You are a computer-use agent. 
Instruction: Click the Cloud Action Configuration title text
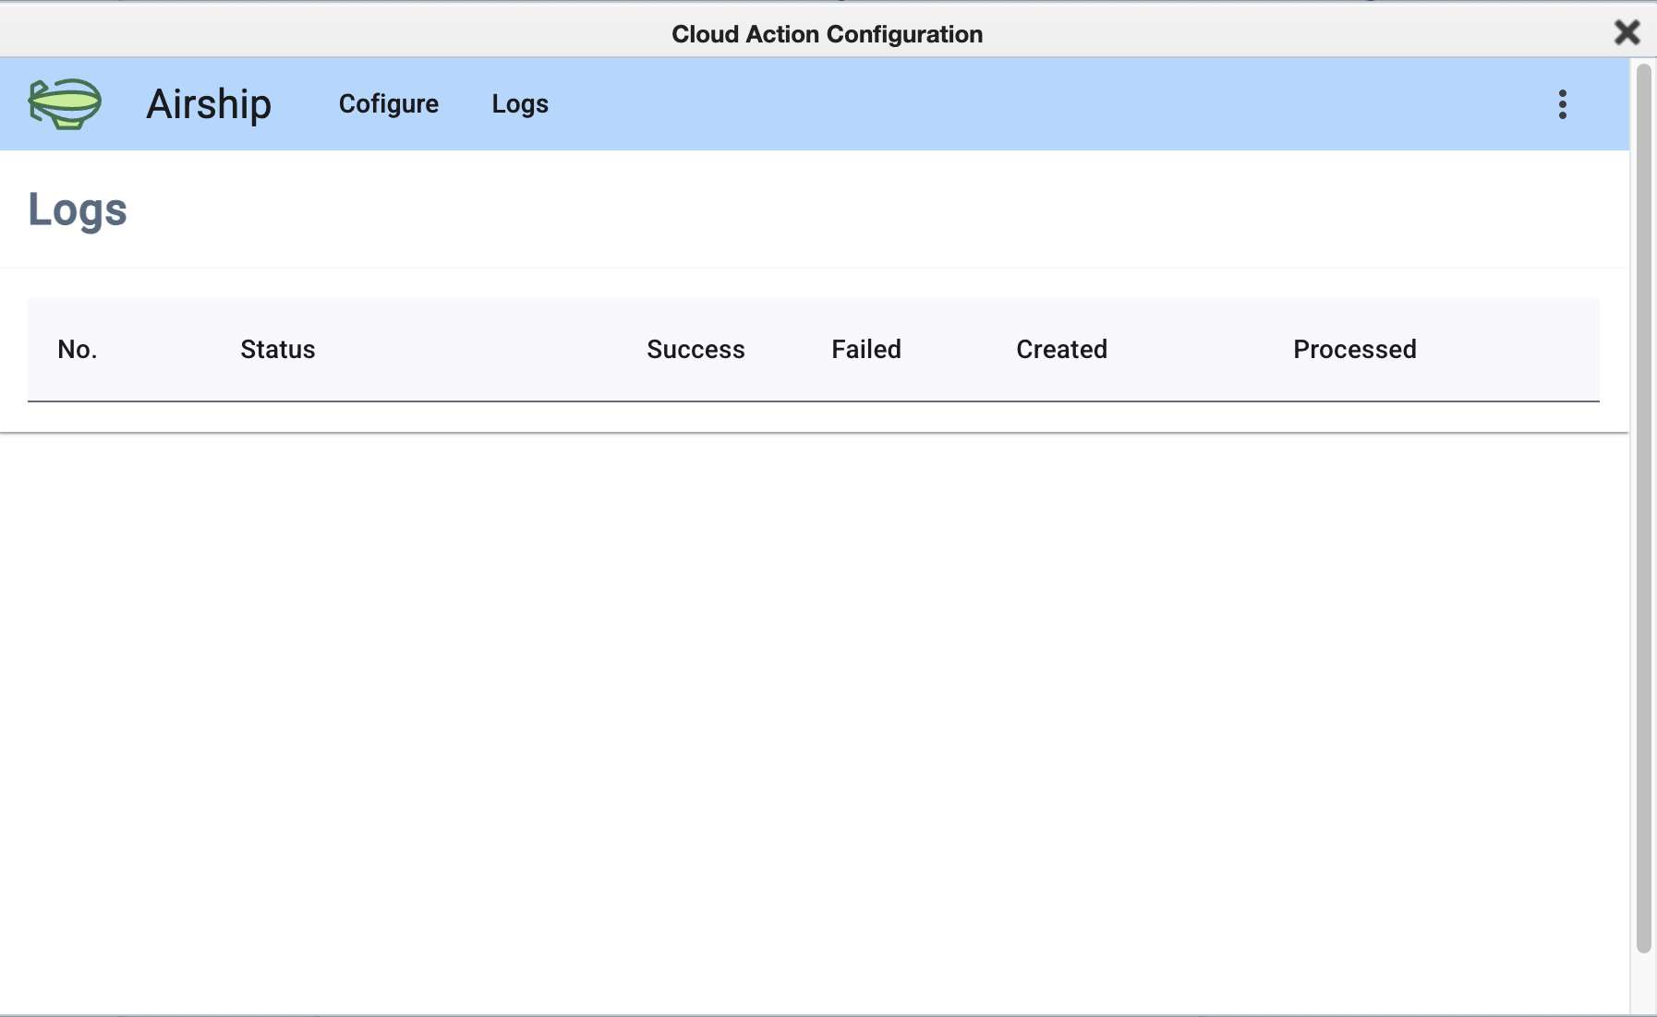coord(827,34)
